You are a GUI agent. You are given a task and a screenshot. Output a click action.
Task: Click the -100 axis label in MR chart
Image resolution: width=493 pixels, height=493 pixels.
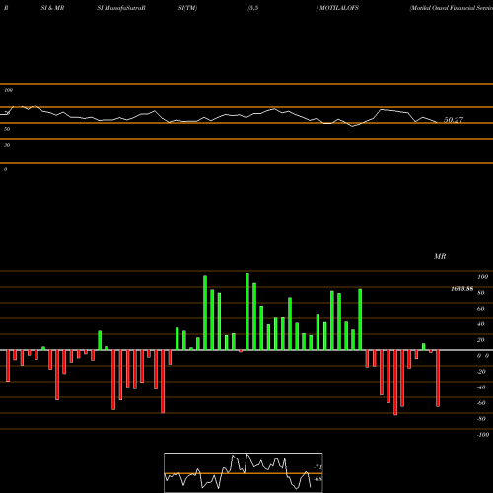click(x=483, y=435)
